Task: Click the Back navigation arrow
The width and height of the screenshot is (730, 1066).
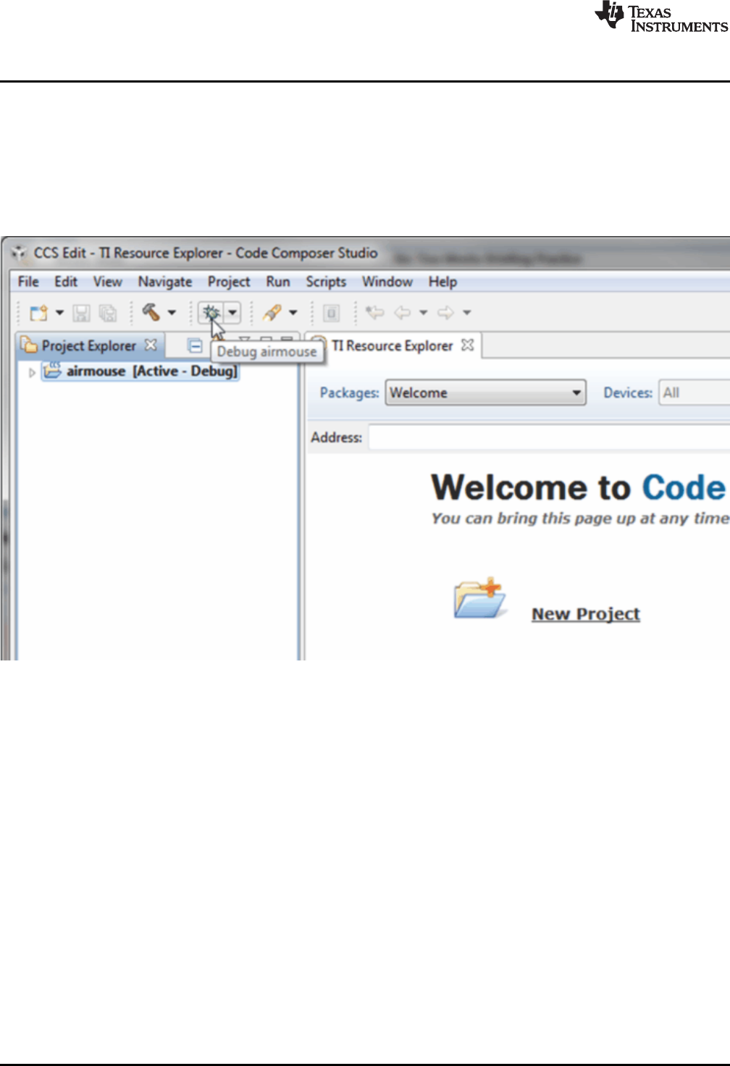Action: pyautogui.click(x=403, y=313)
